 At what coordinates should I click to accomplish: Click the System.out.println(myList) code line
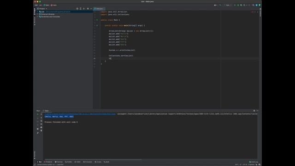click(122, 50)
